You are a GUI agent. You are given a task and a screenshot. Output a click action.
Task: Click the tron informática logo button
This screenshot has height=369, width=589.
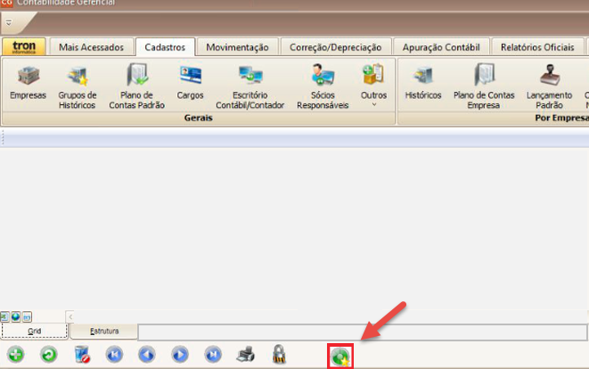24,47
